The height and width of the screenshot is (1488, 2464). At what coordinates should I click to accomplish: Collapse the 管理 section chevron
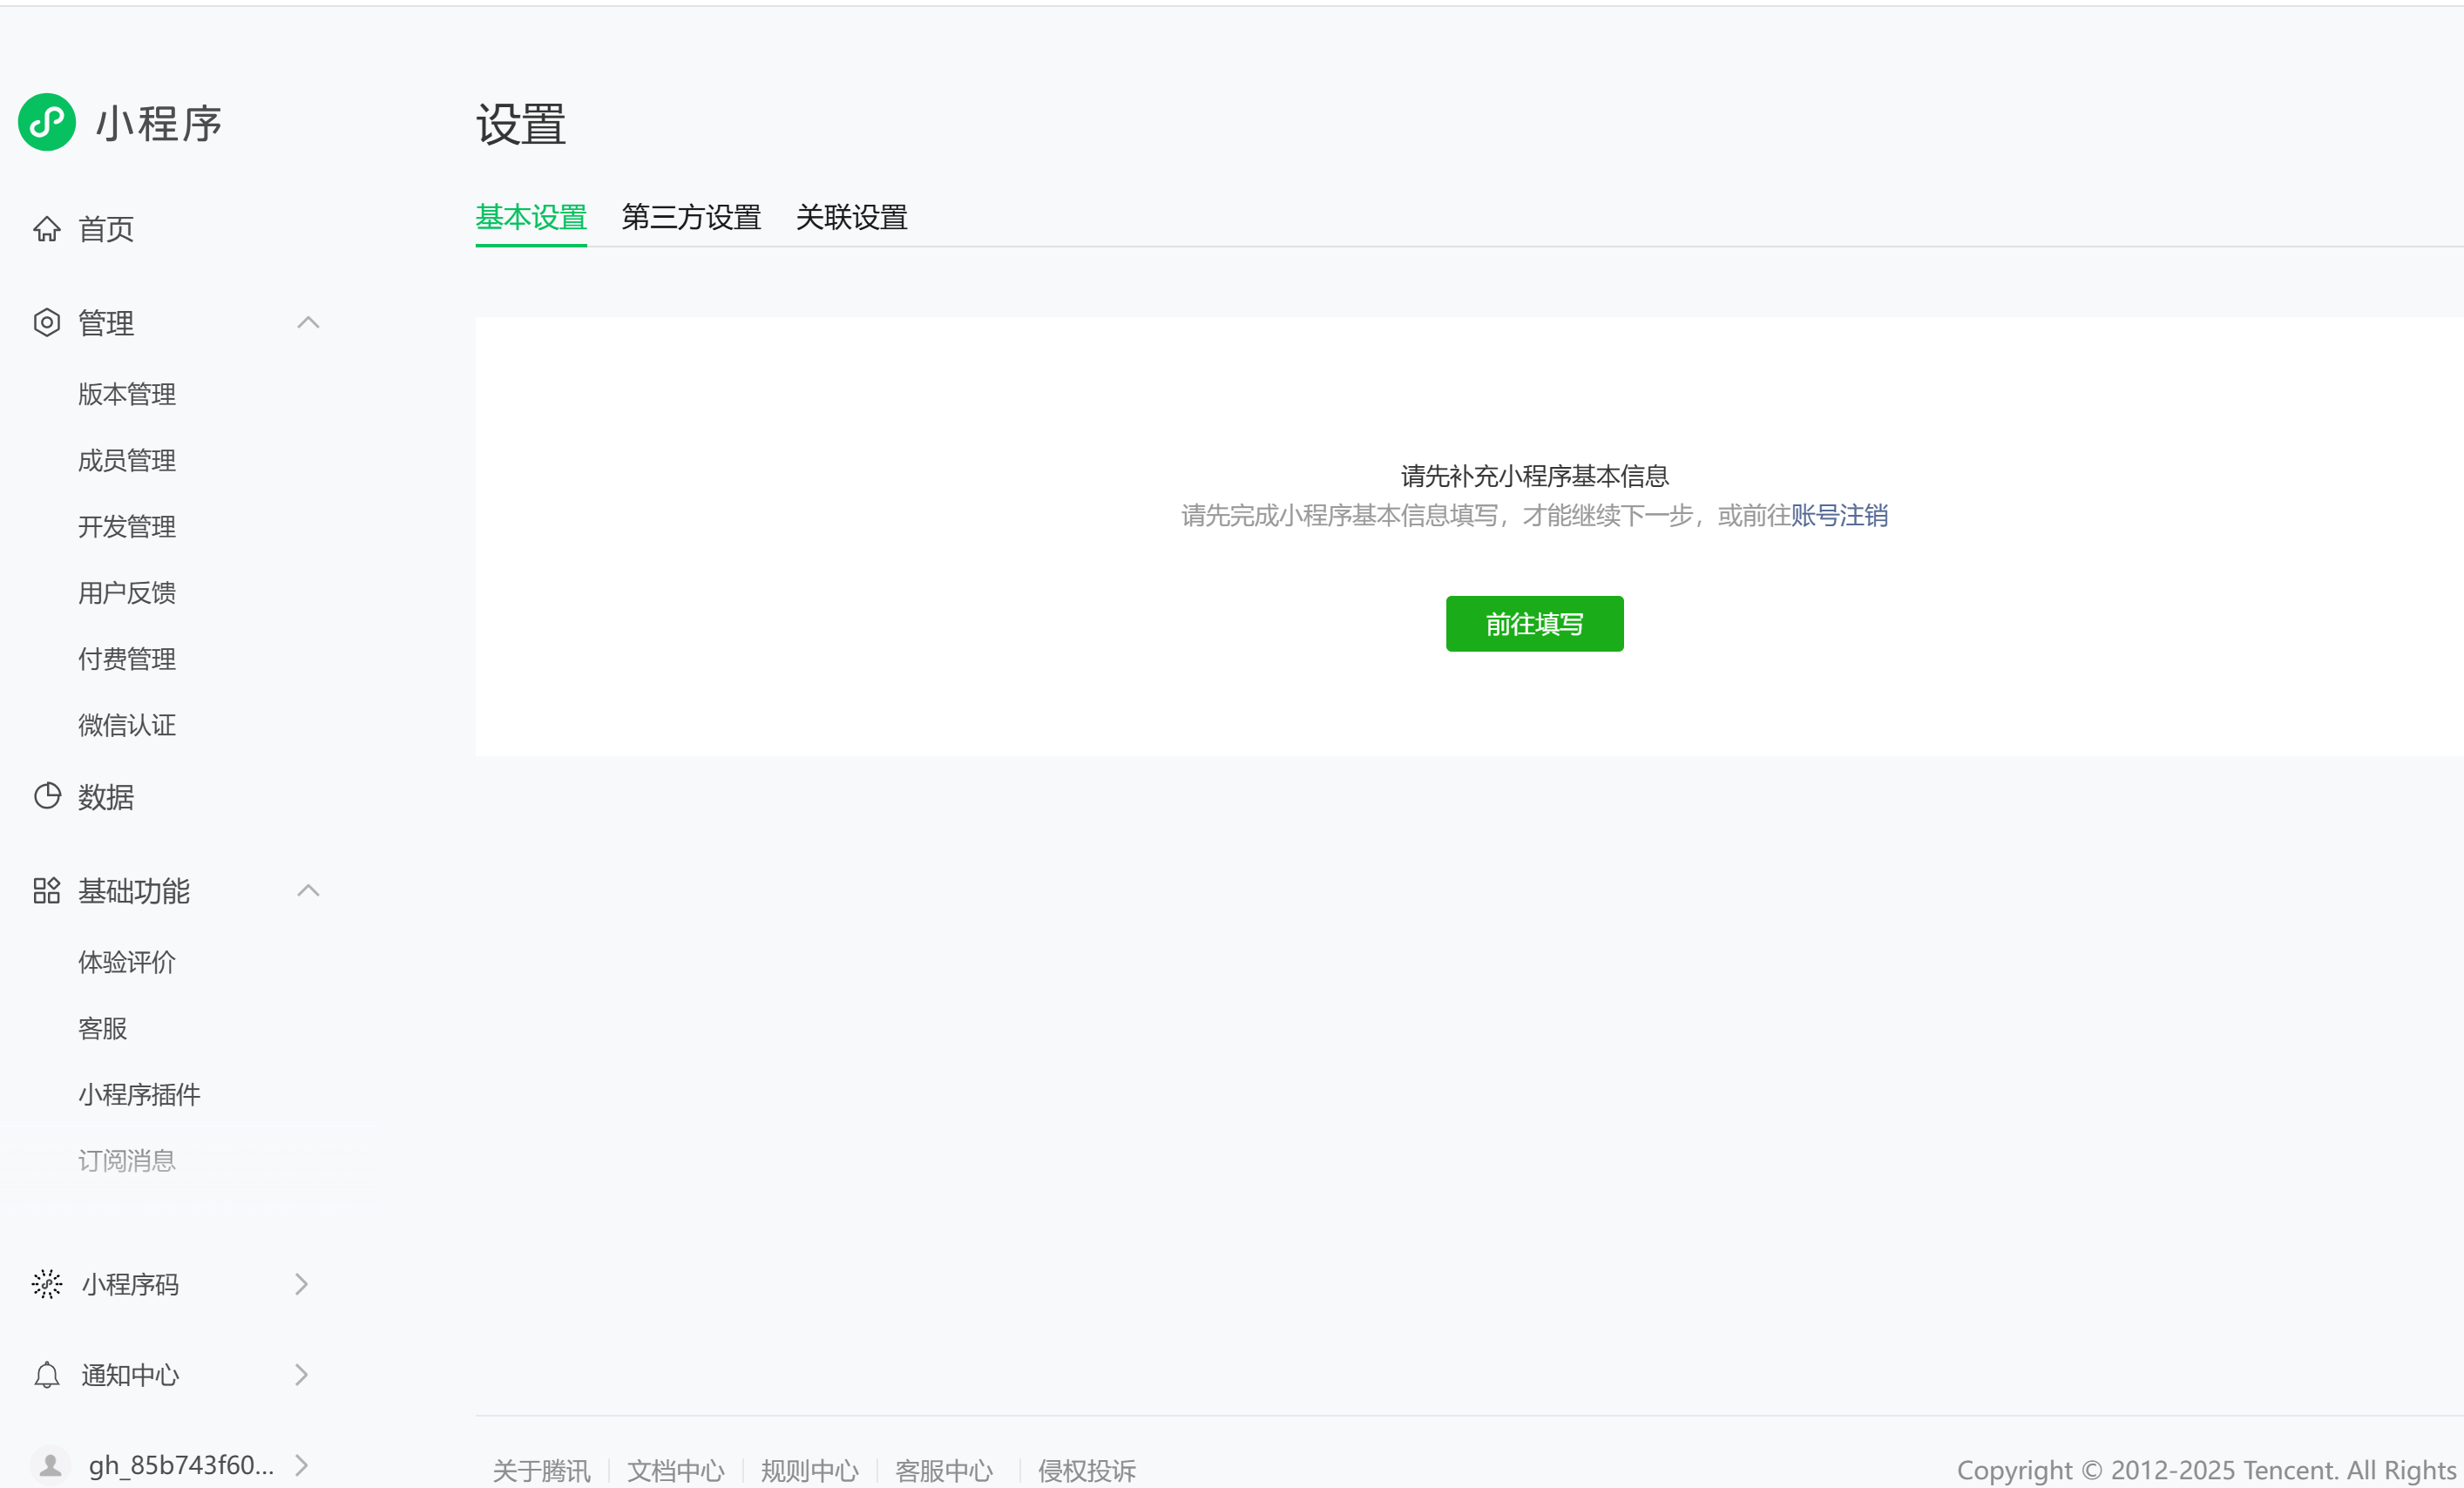point(308,322)
